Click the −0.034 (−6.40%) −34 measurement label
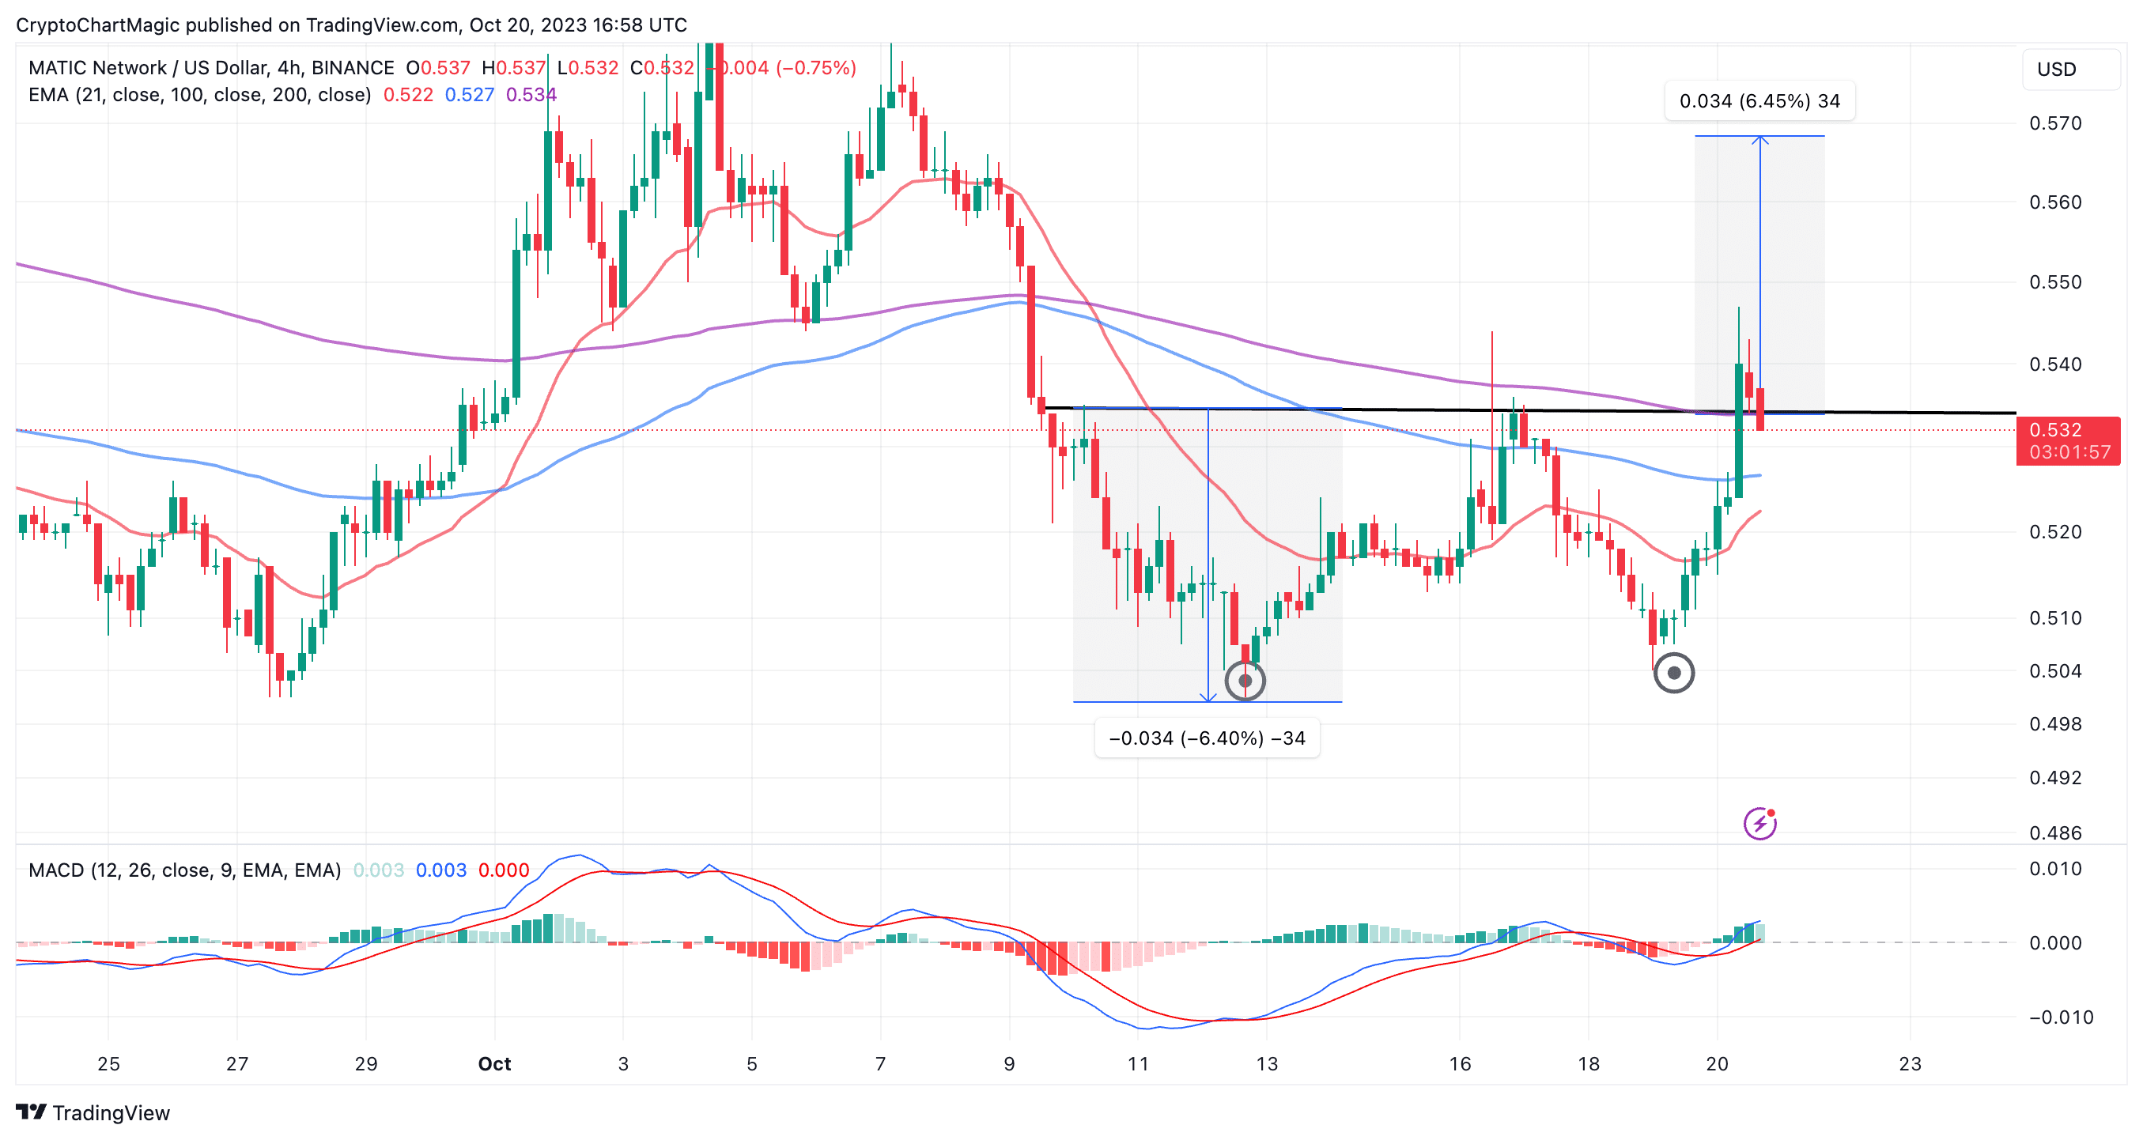This screenshot has height=1140, width=2143. (1207, 738)
